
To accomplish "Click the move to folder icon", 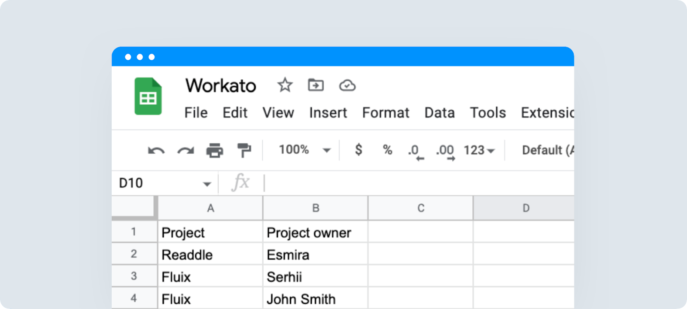I will [x=316, y=85].
